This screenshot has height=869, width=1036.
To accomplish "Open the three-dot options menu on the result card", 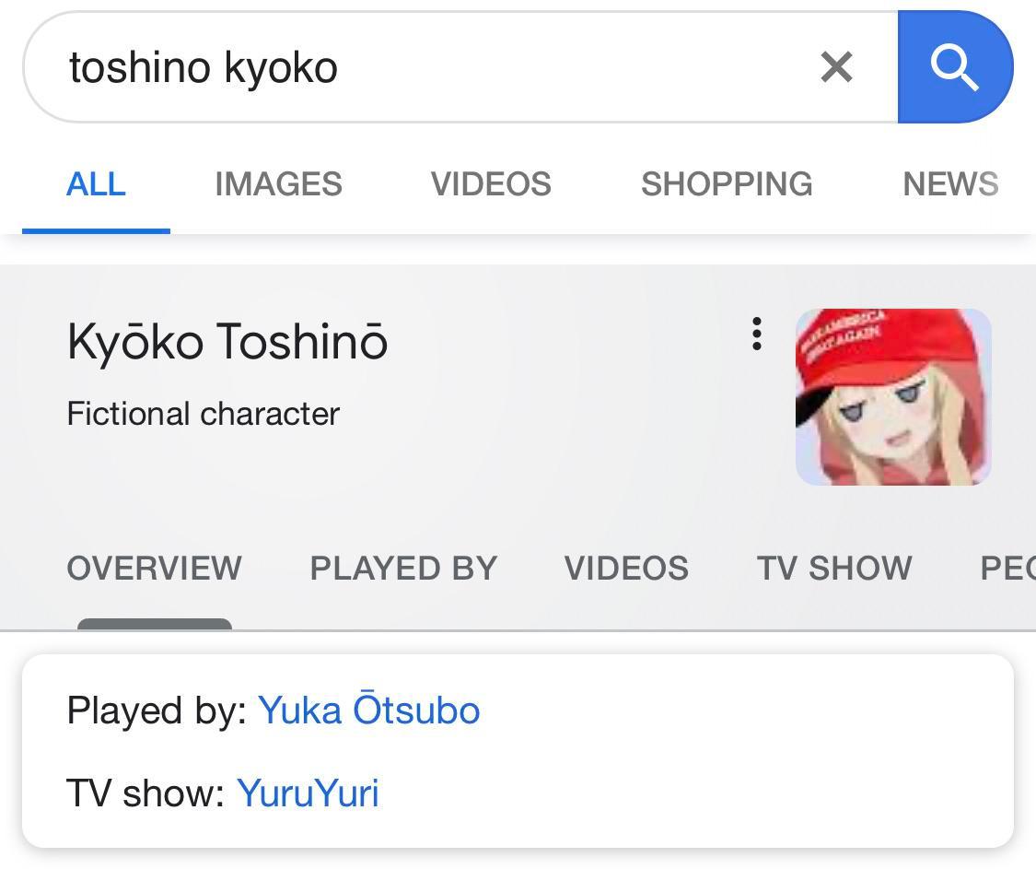I will pos(756,335).
